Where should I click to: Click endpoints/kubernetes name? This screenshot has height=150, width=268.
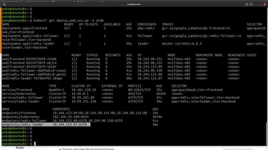(21, 117)
